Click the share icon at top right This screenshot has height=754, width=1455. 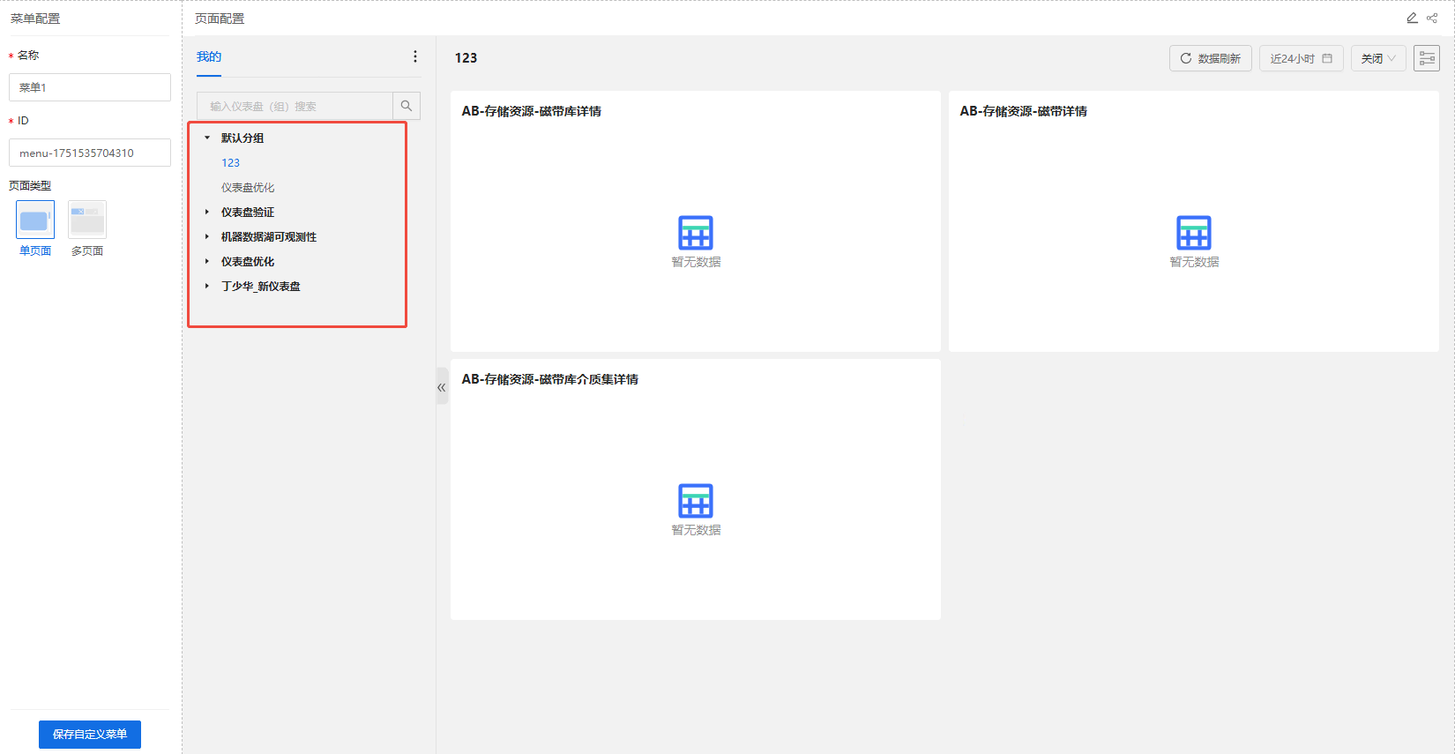click(1432, 18)
